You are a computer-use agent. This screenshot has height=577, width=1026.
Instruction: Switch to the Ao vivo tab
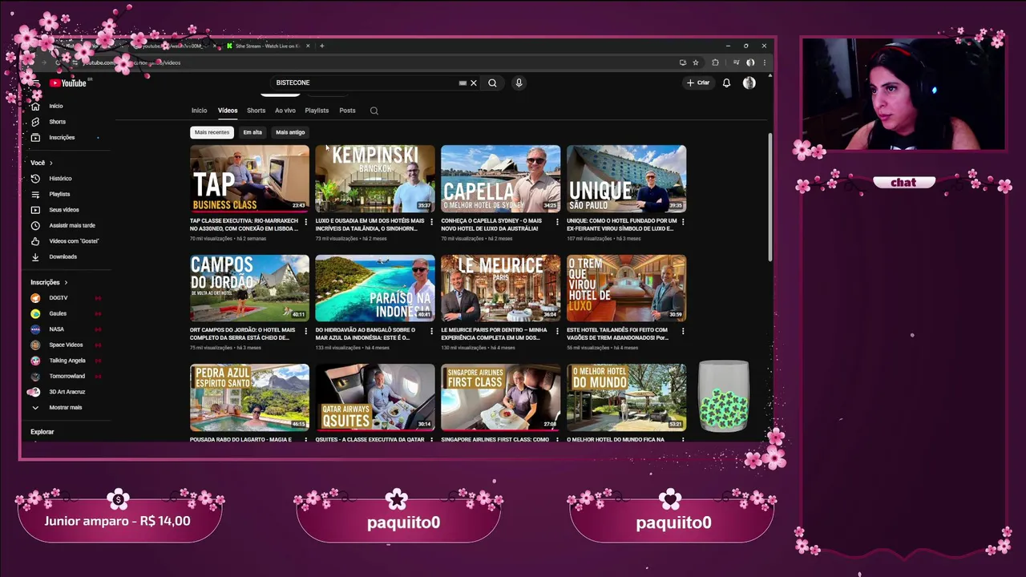[285, 111]
